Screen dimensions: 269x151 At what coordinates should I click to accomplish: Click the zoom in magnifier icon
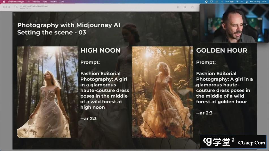(x=185, y=7)
